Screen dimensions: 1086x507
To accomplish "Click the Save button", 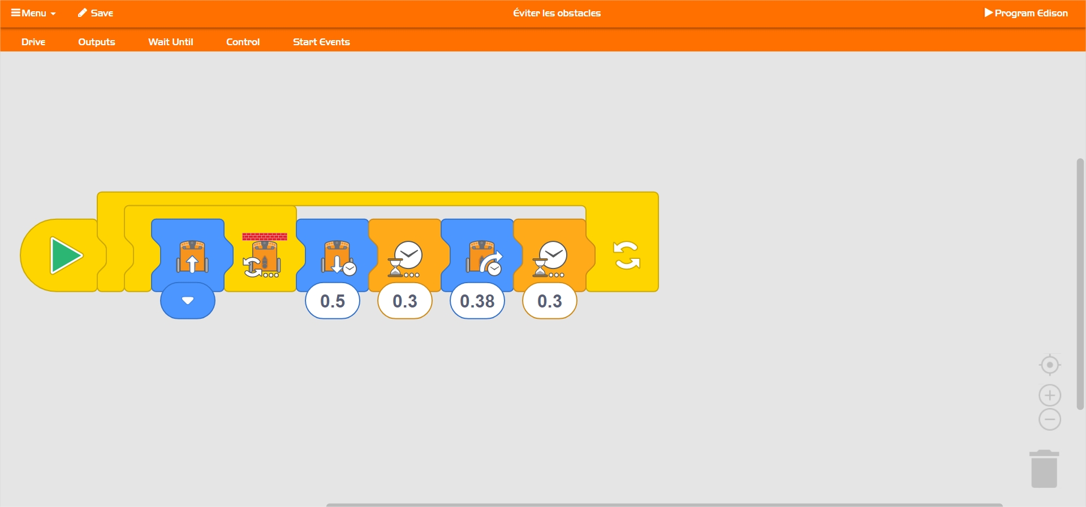I will (96, 13).
